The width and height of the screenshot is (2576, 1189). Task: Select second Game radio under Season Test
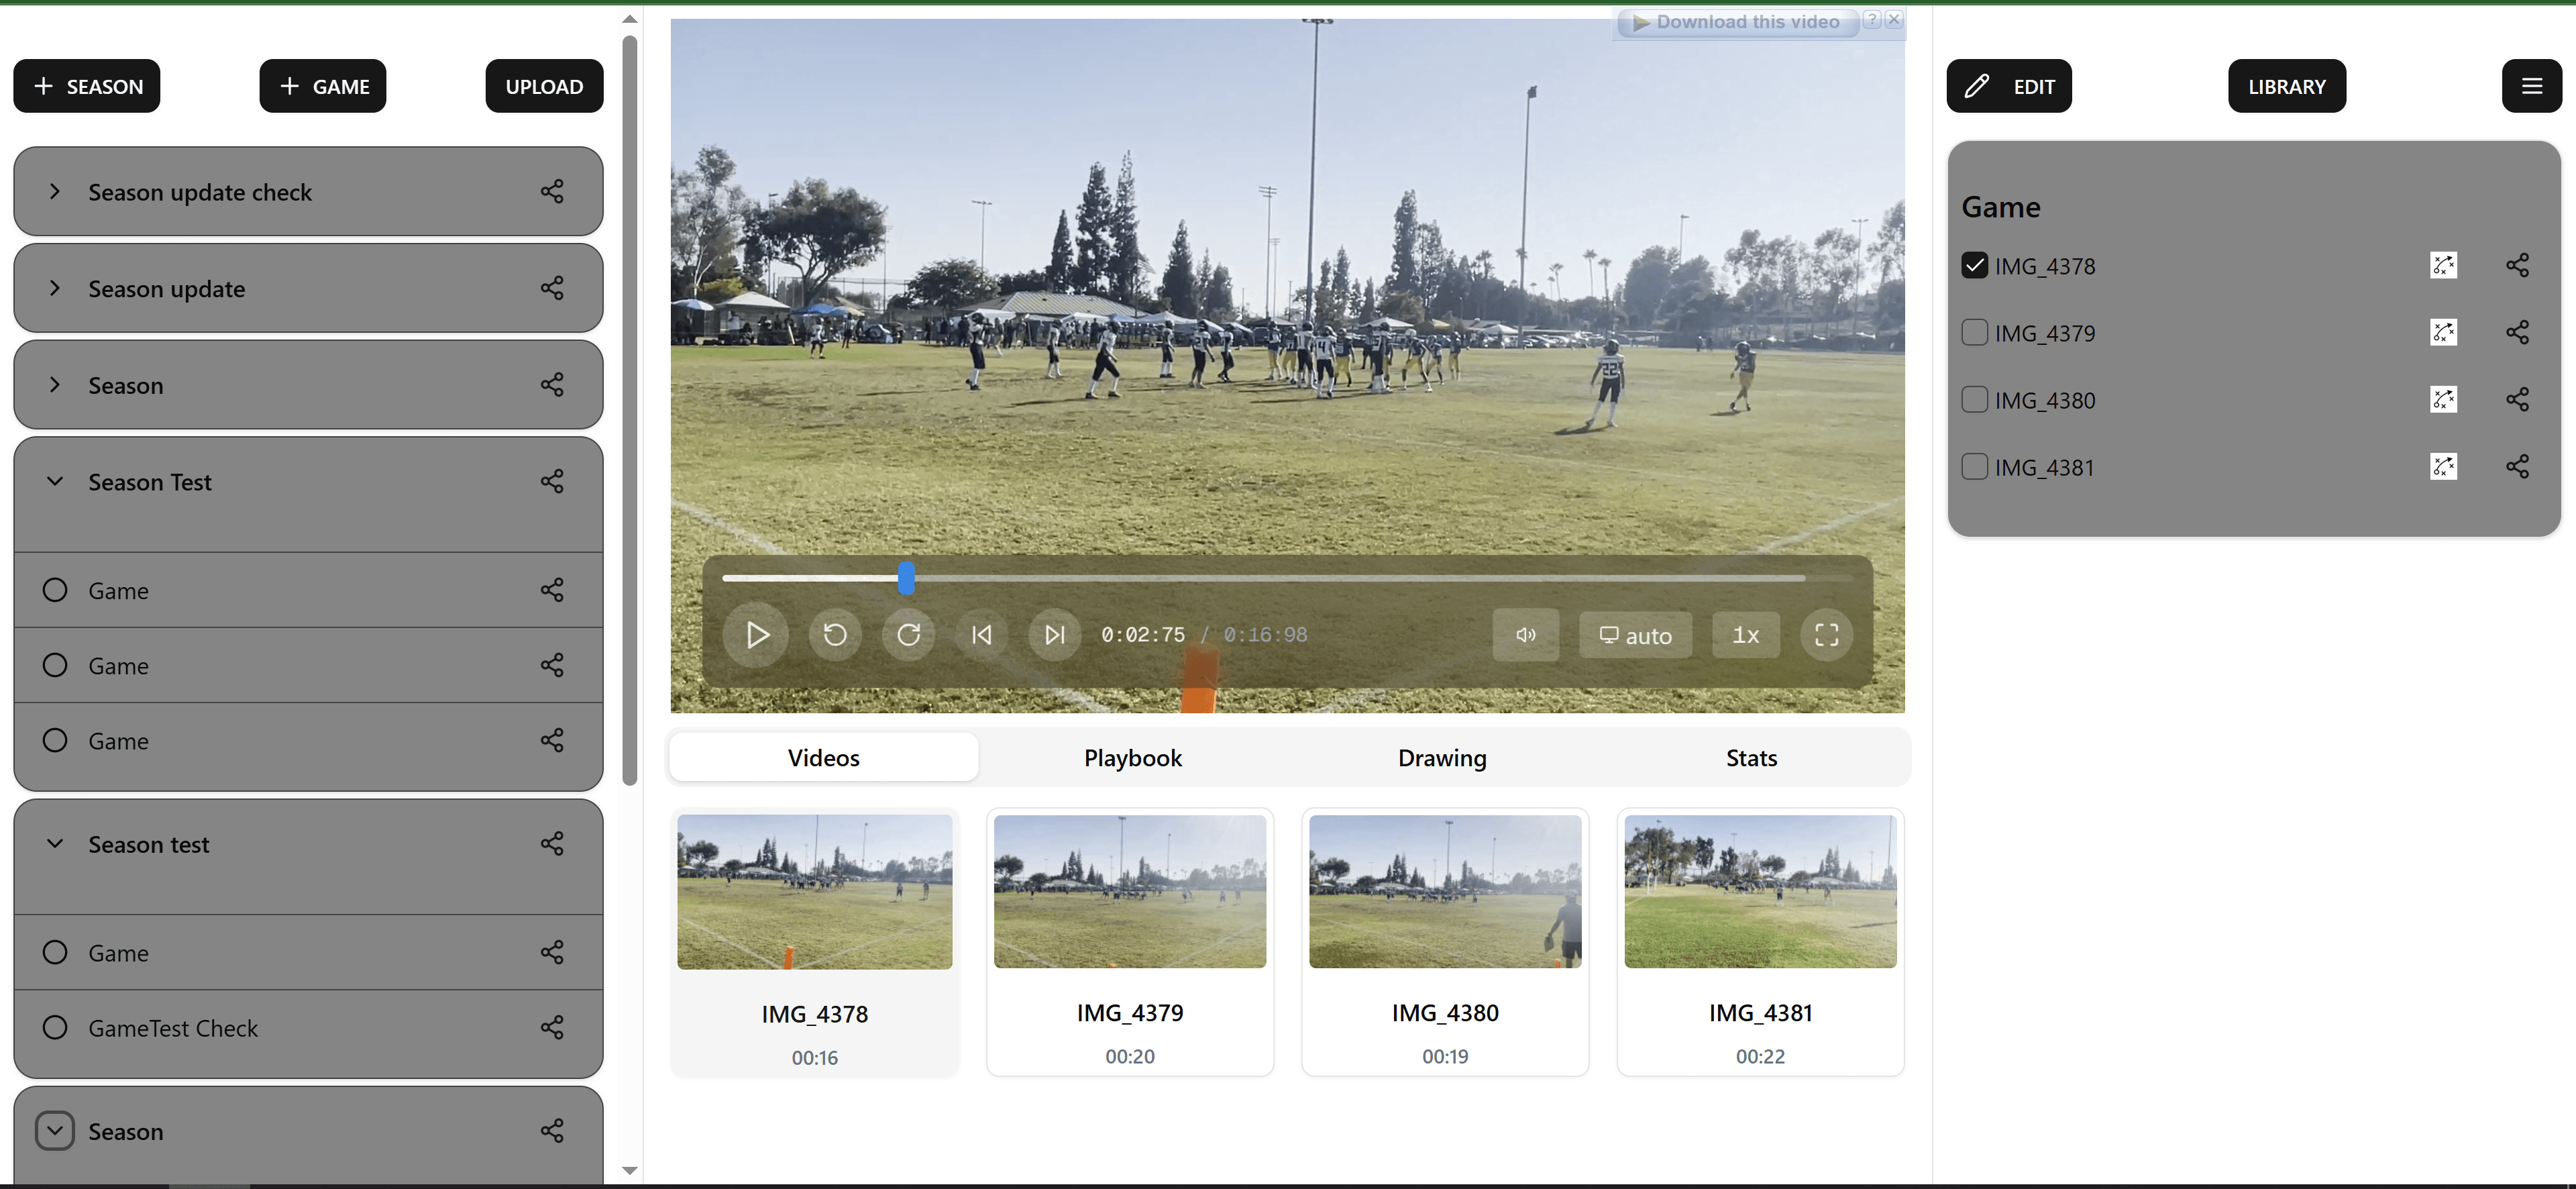coord(55,665)
